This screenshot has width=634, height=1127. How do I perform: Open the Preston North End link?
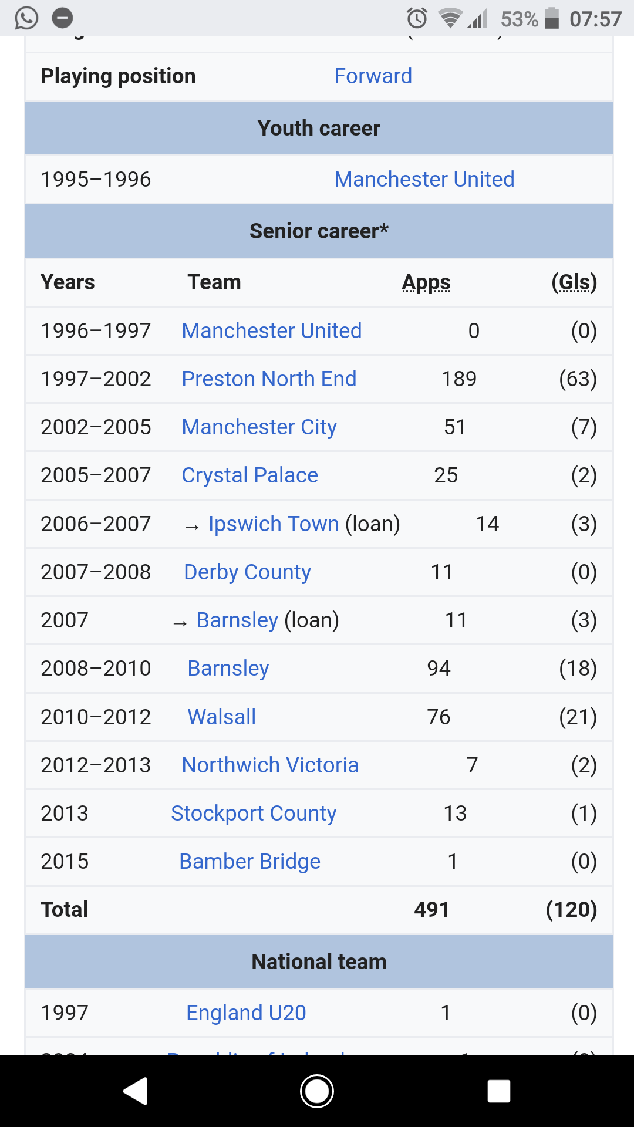click(x=269, y=379)
